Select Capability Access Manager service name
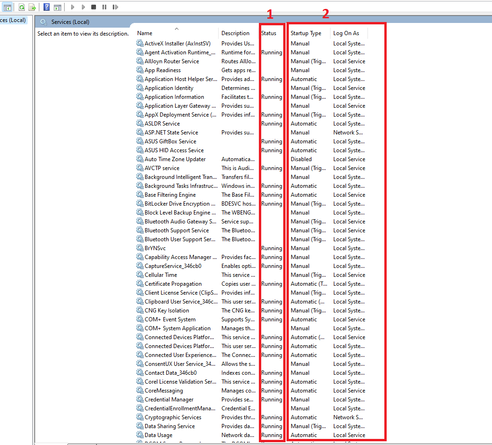Viewport: 492px width, 445px height. (x=181, y=257)
